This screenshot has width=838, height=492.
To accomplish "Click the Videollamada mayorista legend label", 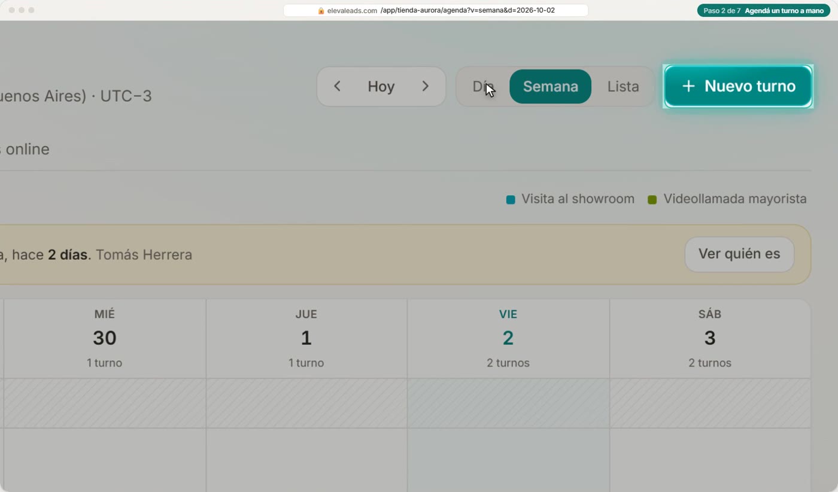I will (735, 199).
